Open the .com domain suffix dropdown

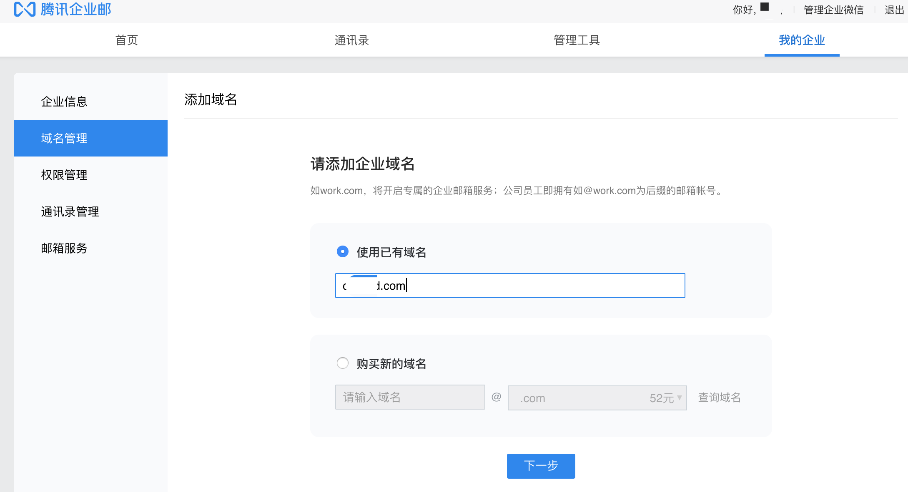[x=680, y=398]
